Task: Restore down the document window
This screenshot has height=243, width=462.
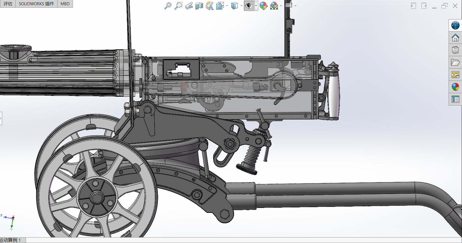Action: coord(444,6)
